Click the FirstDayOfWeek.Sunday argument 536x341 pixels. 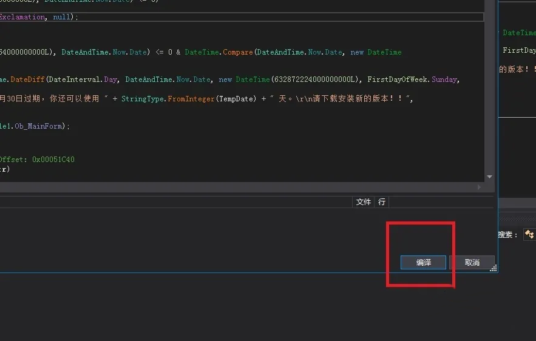(x=413, y=79)
